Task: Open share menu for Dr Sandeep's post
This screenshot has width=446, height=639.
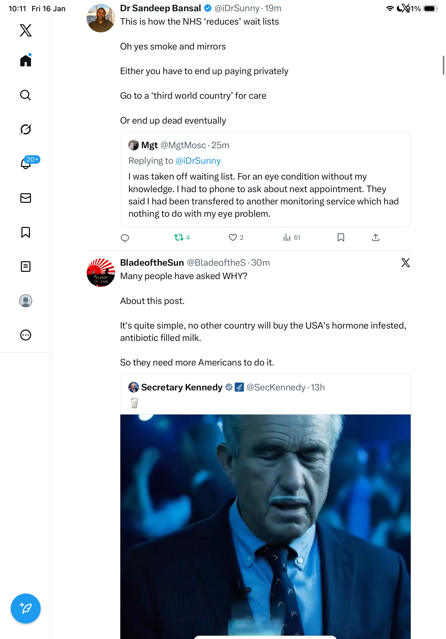Action: tap(375, 237)
